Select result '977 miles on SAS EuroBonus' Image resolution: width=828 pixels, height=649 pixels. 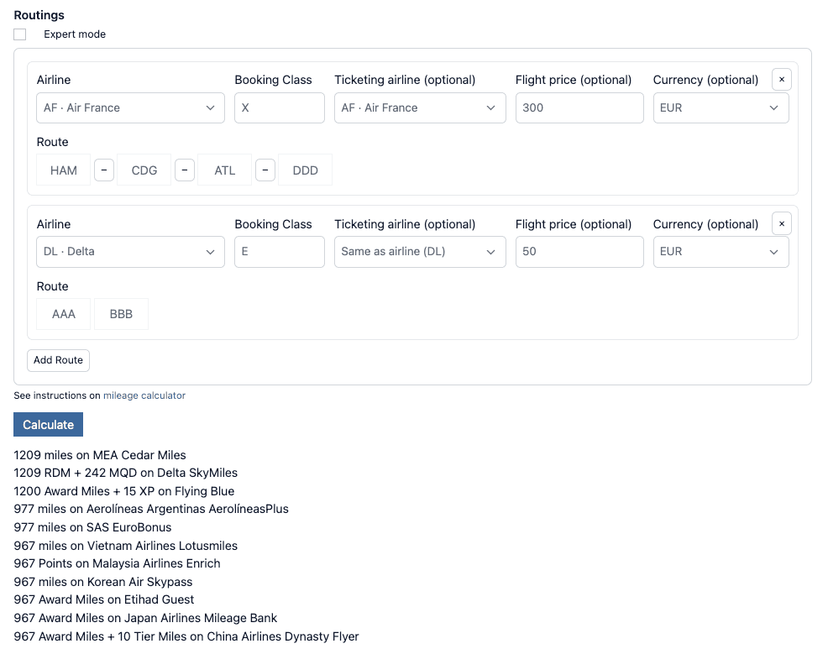pyautogui.click(x=92, y=527)
